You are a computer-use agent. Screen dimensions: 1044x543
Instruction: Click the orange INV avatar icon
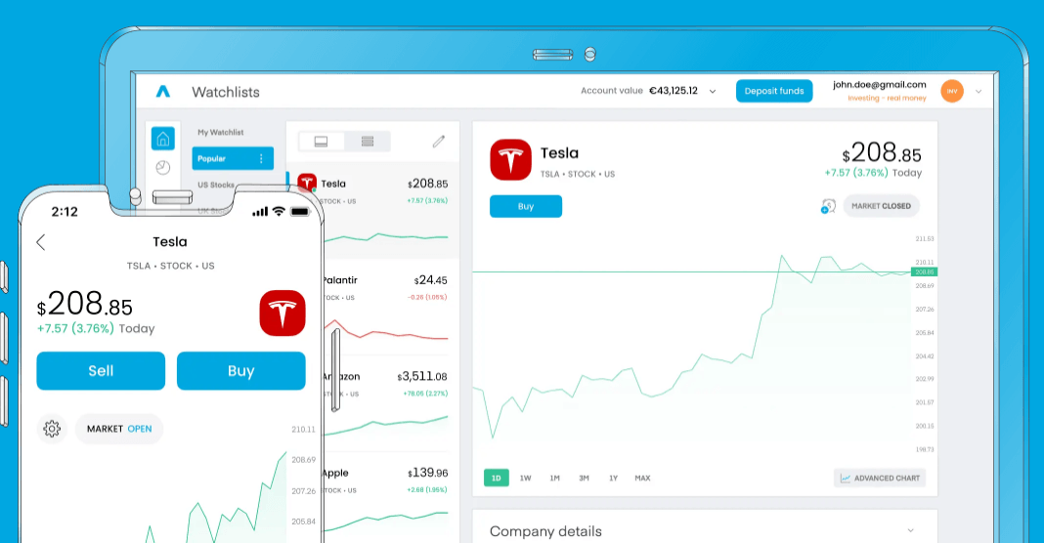(x=951, y=91)
